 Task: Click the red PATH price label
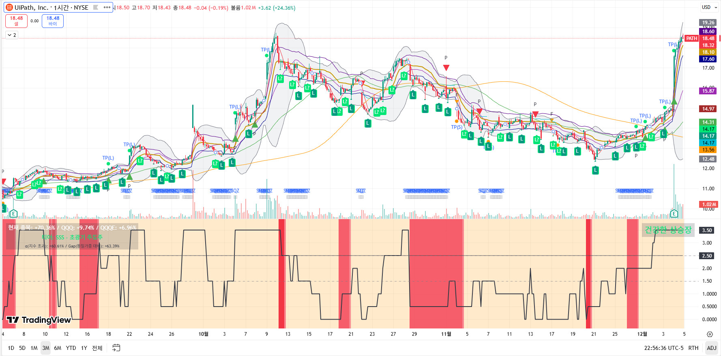point(692,38)
